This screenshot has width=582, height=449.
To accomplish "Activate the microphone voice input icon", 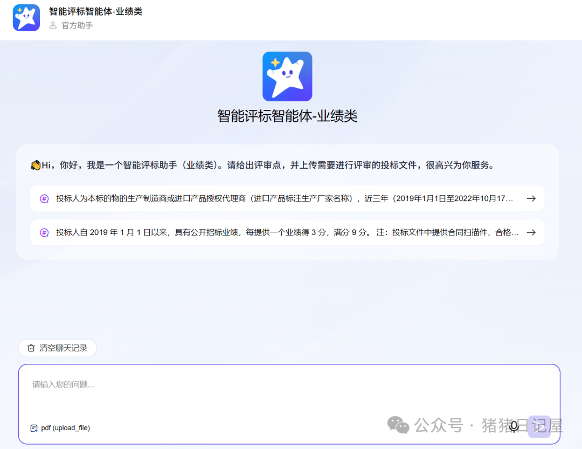I will 514,426.
